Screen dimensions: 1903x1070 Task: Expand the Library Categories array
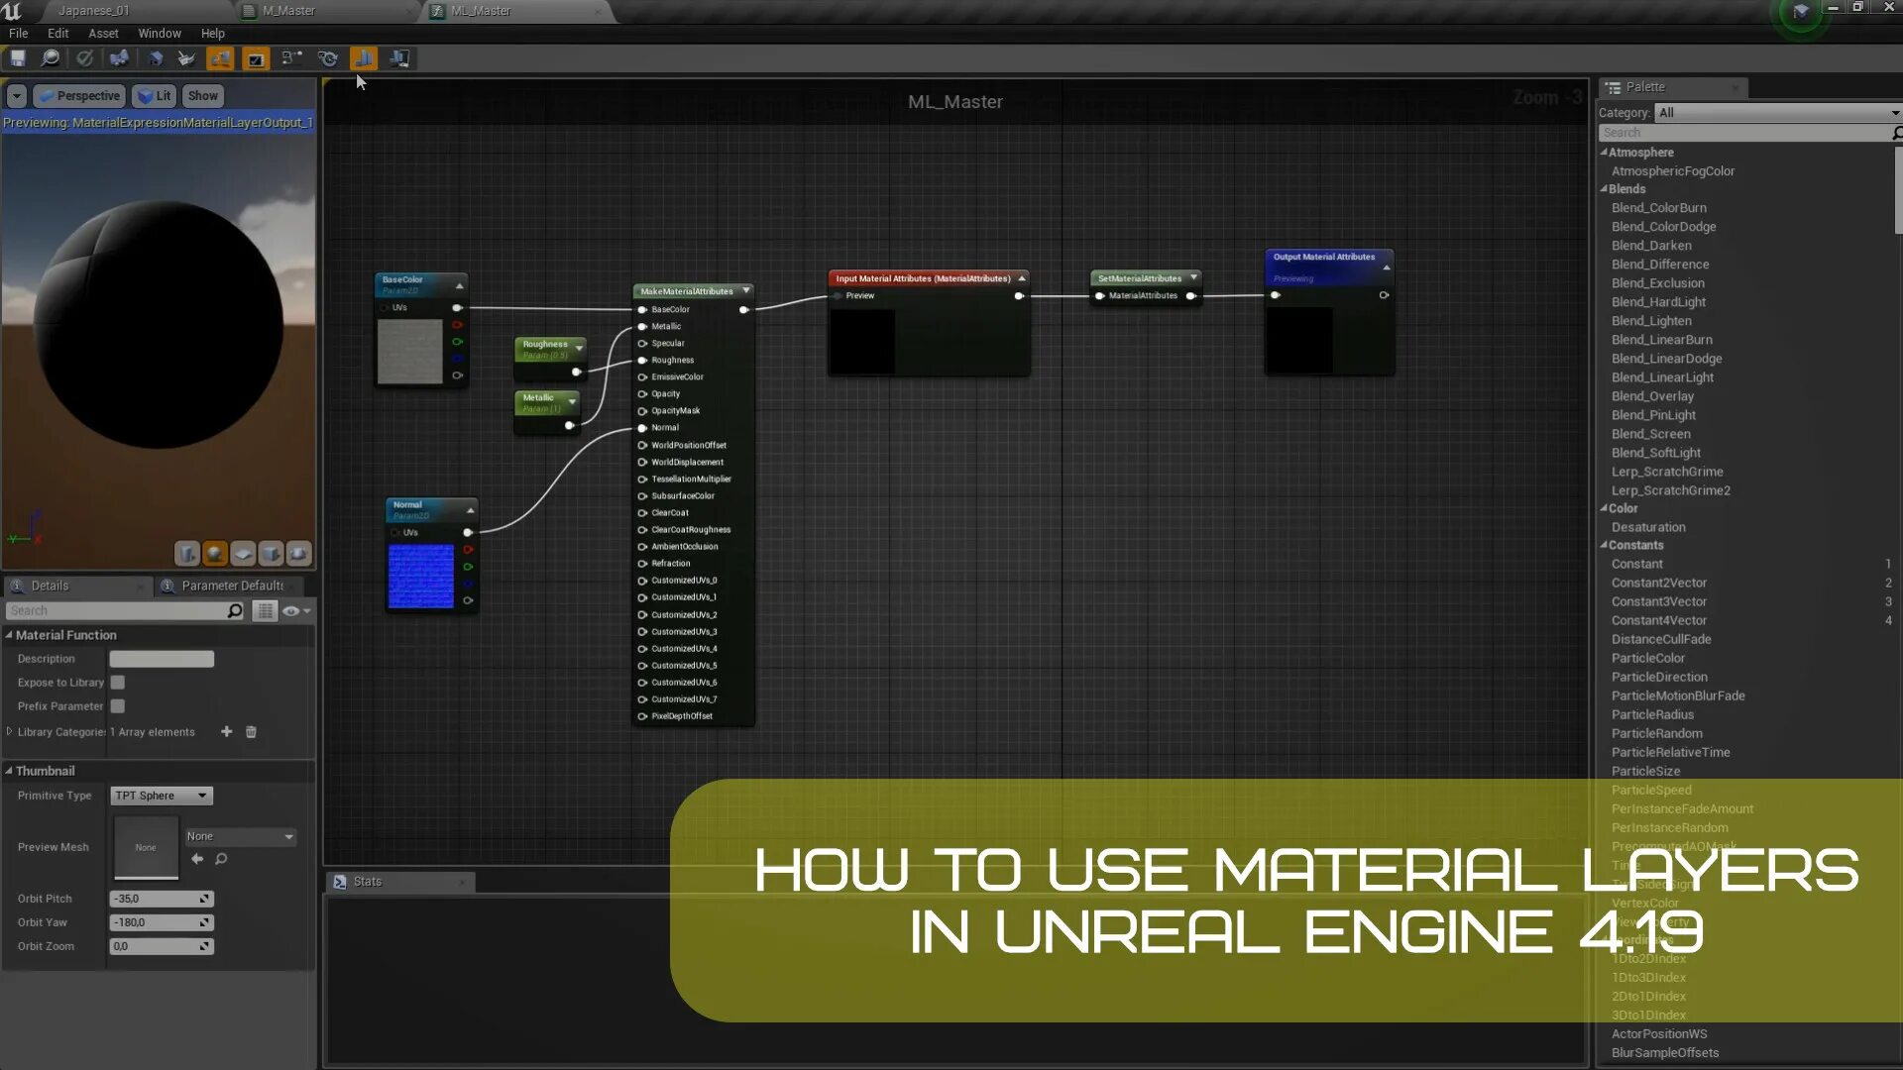pyautogui.click(x=10, y=732)
